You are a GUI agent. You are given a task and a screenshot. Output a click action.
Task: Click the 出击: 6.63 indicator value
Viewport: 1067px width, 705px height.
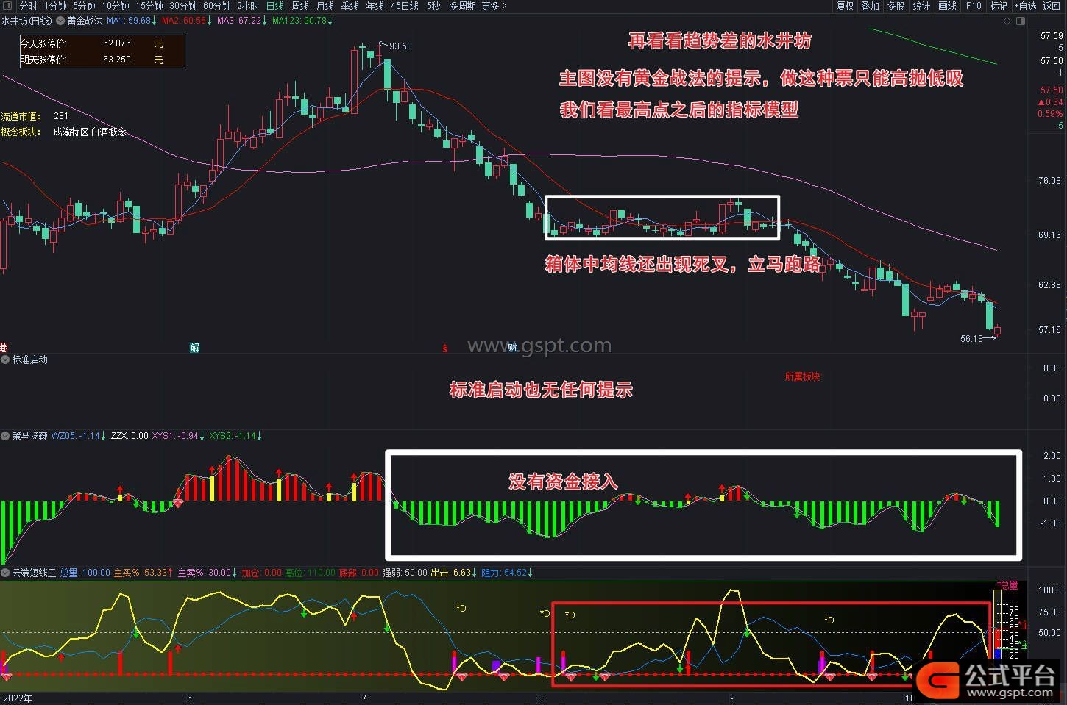(x=454, y=573)
